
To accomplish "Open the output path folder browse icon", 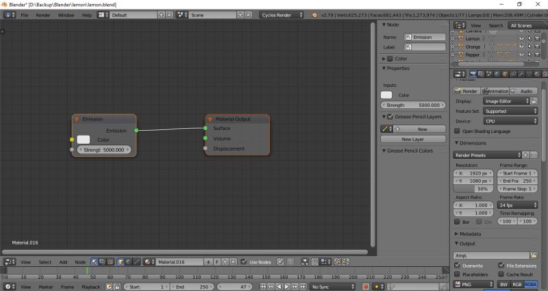I will click(534, 255).
